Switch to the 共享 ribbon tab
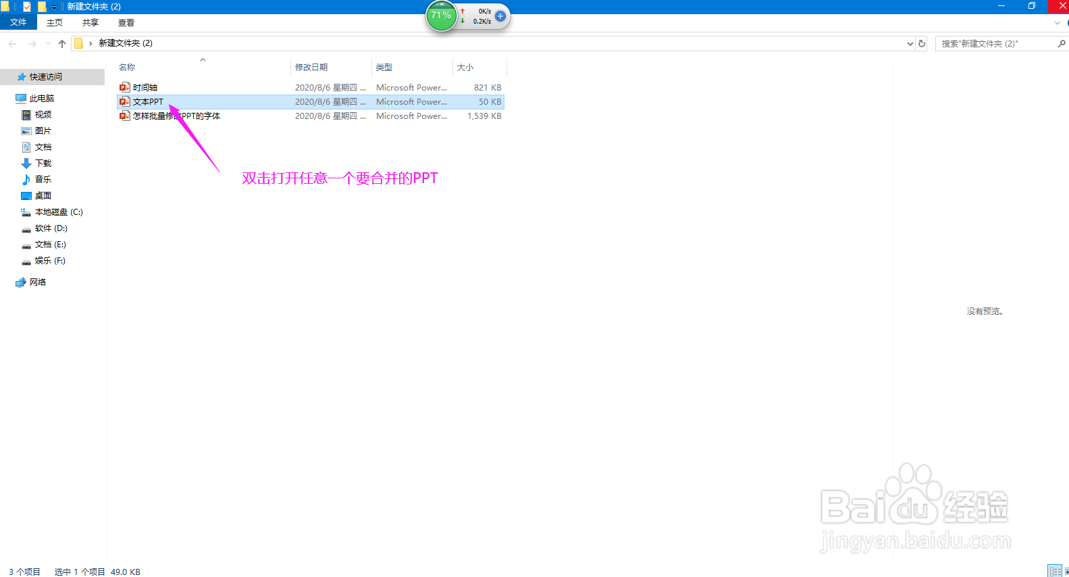The height and width of the screenshot is (577, 1069). (90, 22)
